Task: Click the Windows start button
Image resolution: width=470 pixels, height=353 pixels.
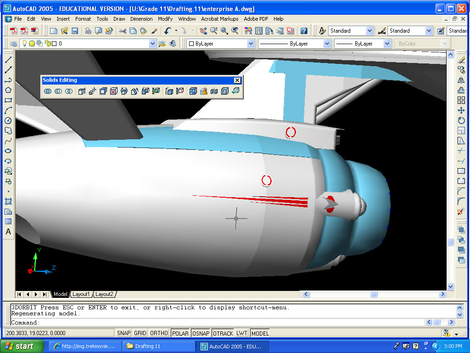Action: tap(22, 346)
